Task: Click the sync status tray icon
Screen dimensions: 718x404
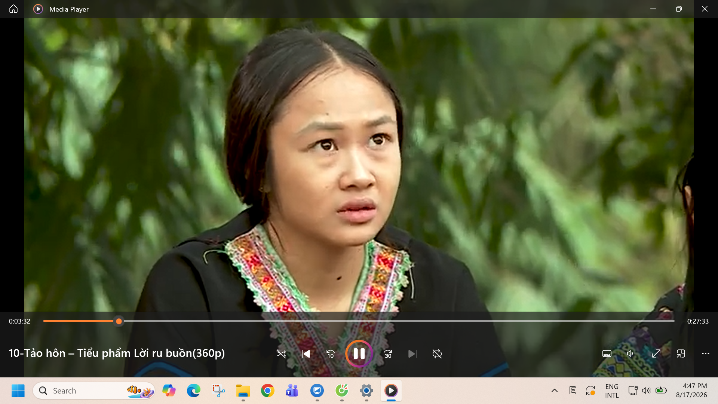Action: (x=590, y=391)
